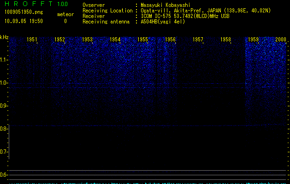This screenshot has height=184, width=290.
Task: Click the 1958 time marker
Action: (x=225, y=40)
